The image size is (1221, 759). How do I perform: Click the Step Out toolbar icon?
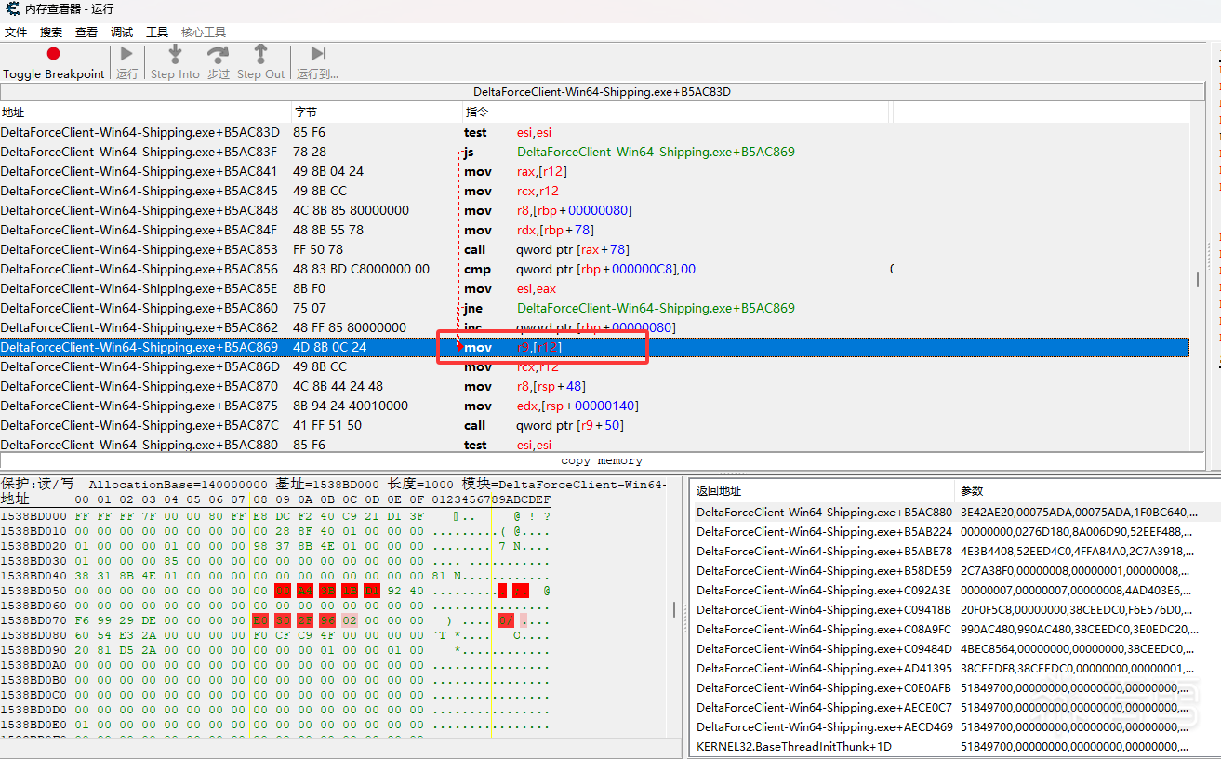pyautogui.click(x=260, y=54)
